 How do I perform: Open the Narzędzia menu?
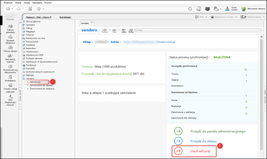(37, 3)
